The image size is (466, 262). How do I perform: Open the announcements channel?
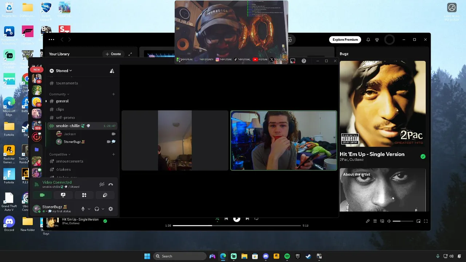point(82,161)
